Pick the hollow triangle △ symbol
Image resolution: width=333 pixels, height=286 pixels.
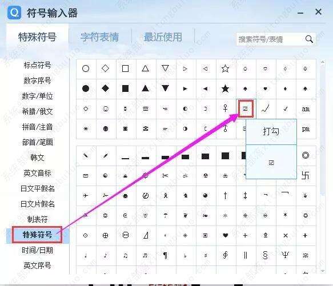[145, 69]
